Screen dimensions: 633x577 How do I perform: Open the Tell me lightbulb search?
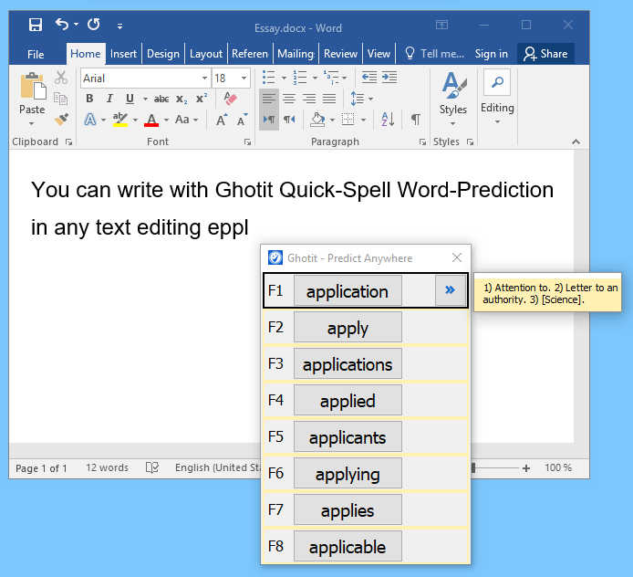[x=410, y=53]
